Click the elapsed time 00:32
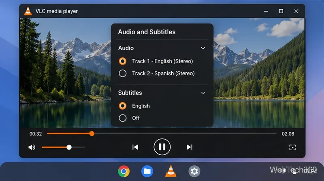 click(36, 134)
